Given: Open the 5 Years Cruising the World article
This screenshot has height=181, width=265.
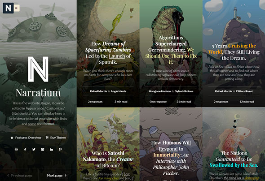Looking at the screenshot, I should [234, 52].
